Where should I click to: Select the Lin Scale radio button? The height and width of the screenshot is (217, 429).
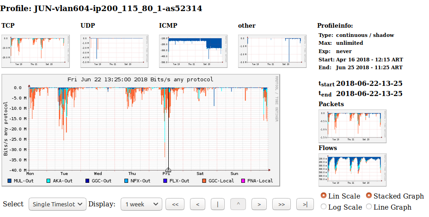point(324,196)
